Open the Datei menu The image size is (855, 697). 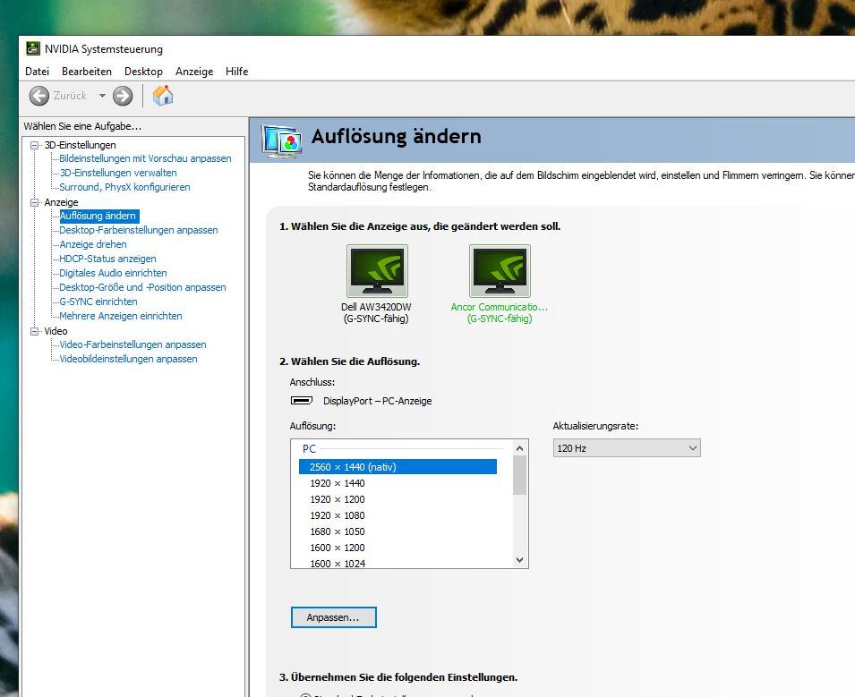[37, 72]
